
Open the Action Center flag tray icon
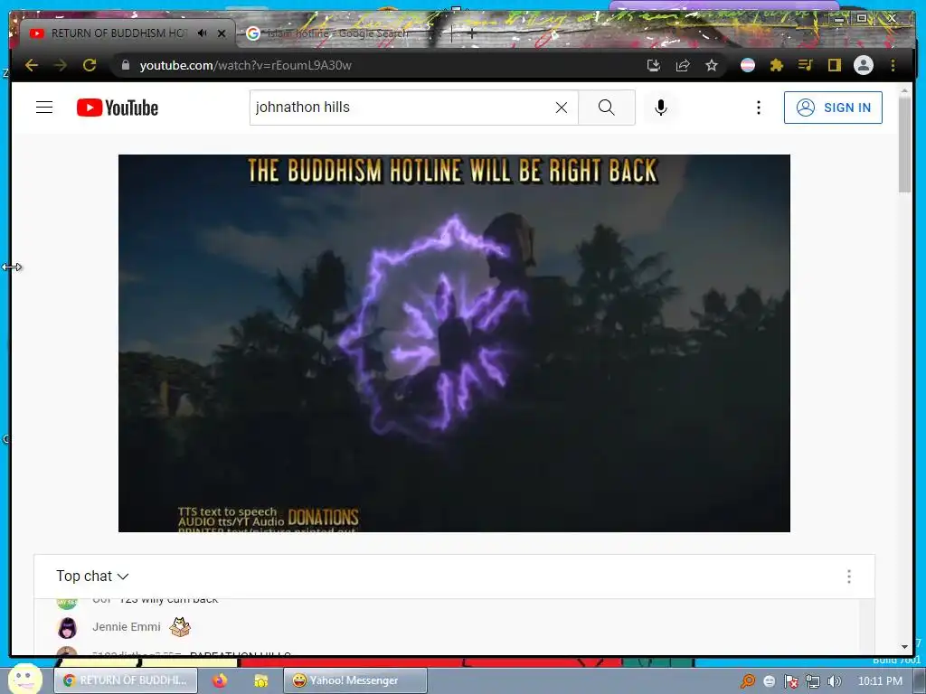(790, 681)
